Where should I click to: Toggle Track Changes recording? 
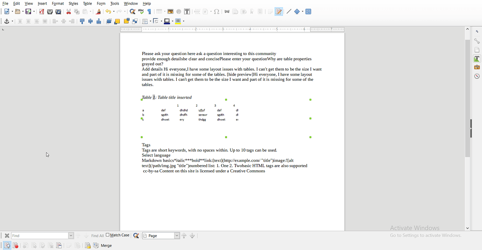pos(278,11)
